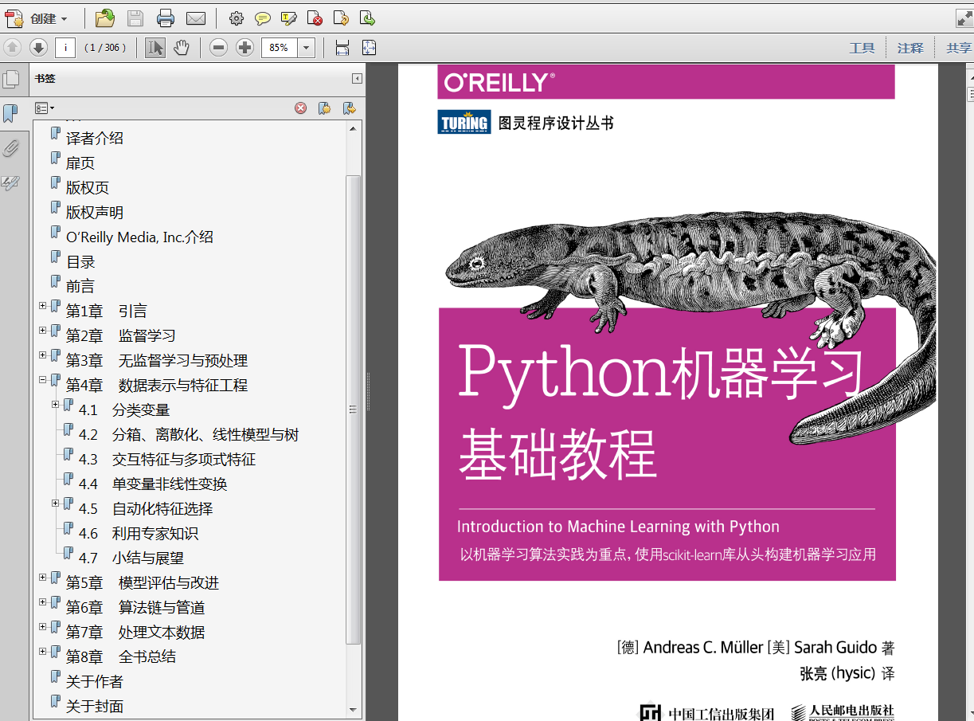This screenshot has height=721, width=974.
Task: Expand the 第8章 全书总结 bookmark
Action: 43,652
